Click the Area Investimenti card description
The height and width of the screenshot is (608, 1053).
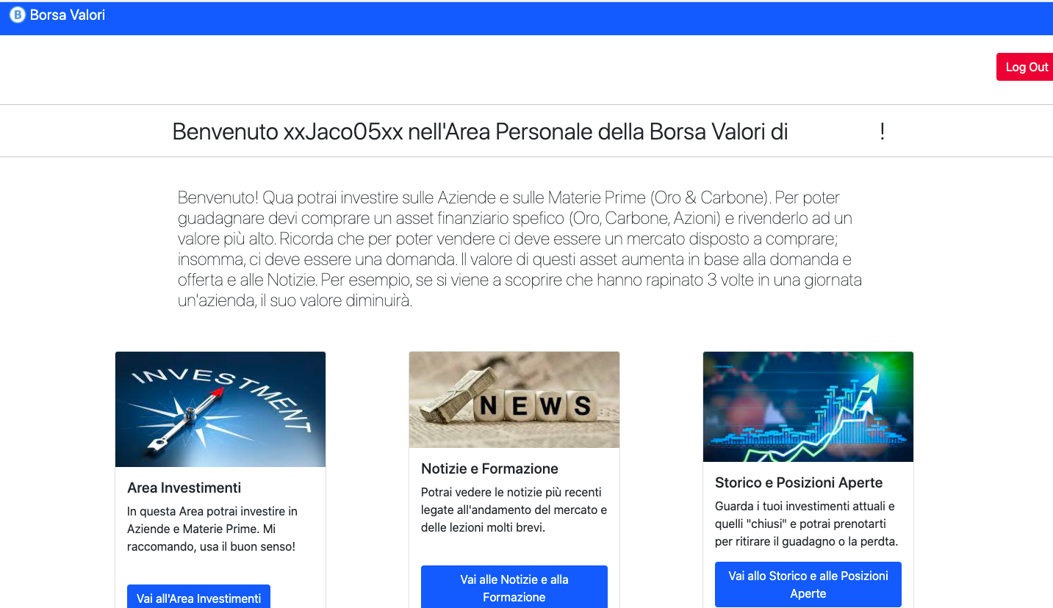[212, 529]
